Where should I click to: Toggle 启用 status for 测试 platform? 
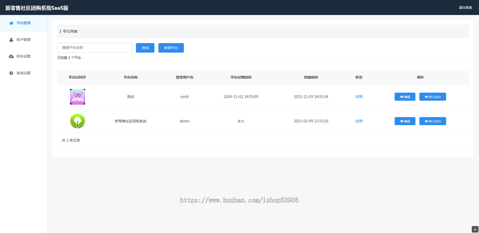[x=359, y=97]
